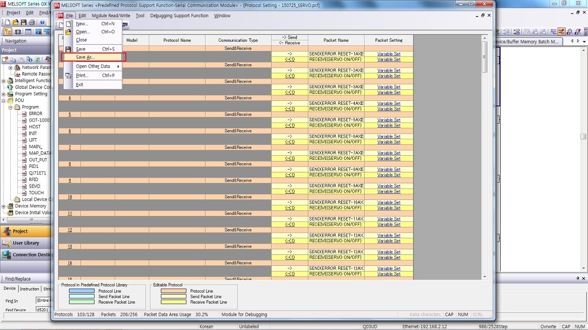Click Open project folder icon in GX Works toolbar
Viewport: 588px width, 330px height.
coord(16,22)
